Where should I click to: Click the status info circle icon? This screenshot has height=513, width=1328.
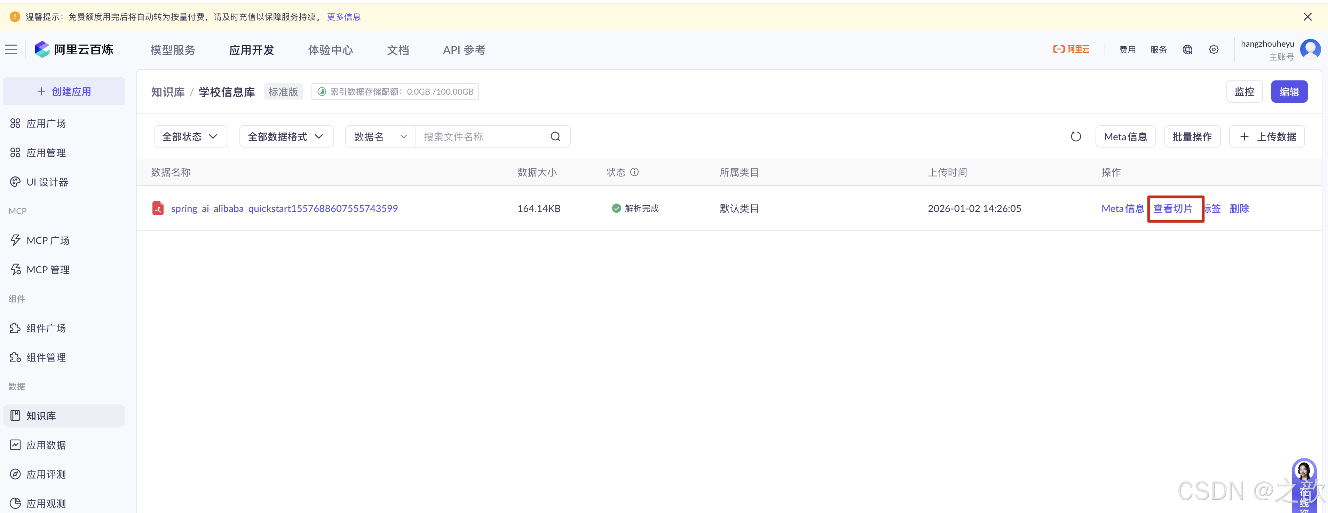tap(635, 172)
